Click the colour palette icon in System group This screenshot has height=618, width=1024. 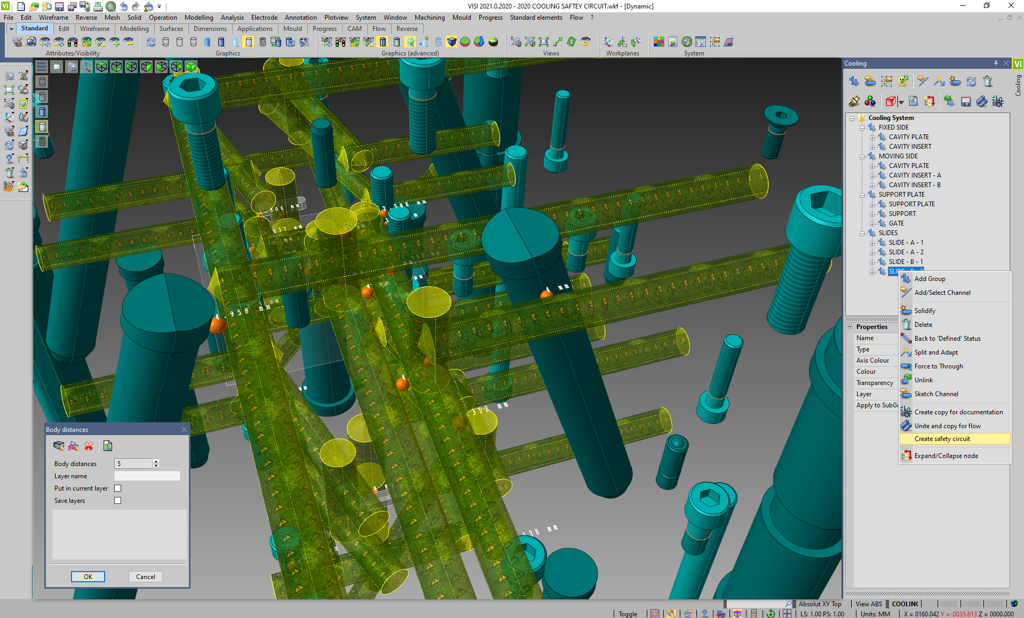click(659, 42)
